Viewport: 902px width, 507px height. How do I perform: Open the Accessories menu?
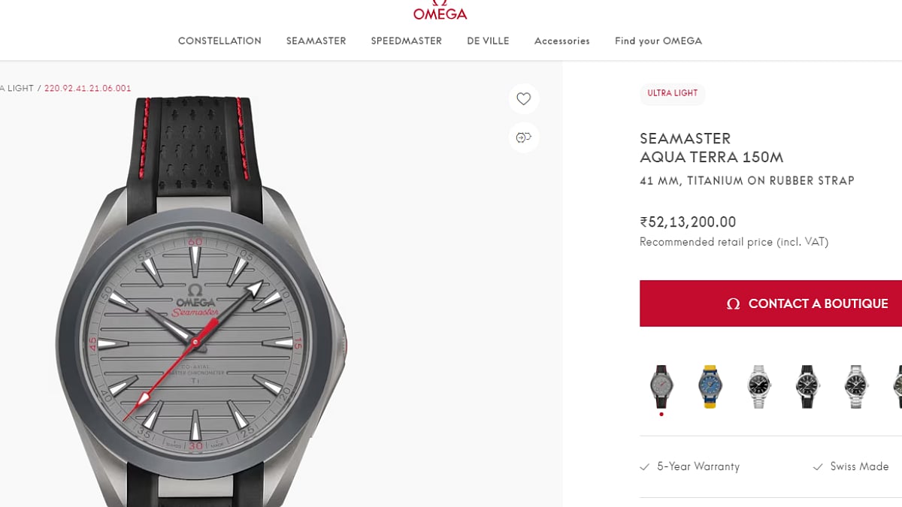point(562,41)
